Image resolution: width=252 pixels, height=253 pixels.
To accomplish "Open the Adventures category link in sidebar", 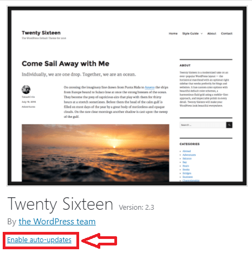I will point(189,155).
